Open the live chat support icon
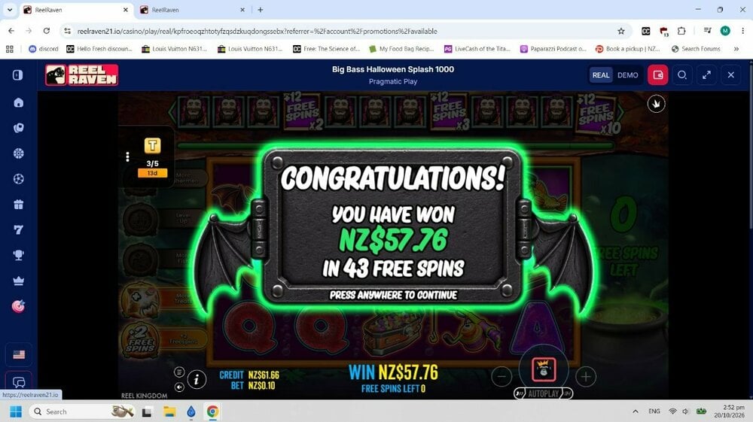This screenshot has height=422, width=753. [19, 382]
